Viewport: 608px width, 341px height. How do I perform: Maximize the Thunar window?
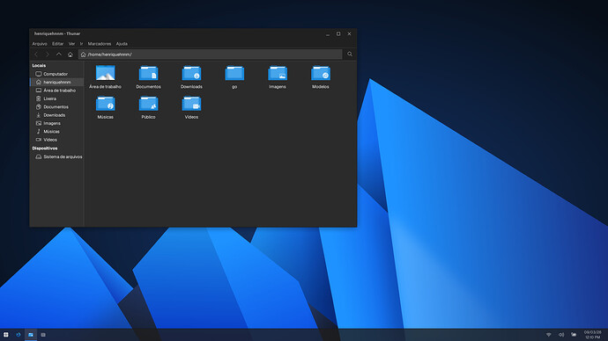point(338,34)
